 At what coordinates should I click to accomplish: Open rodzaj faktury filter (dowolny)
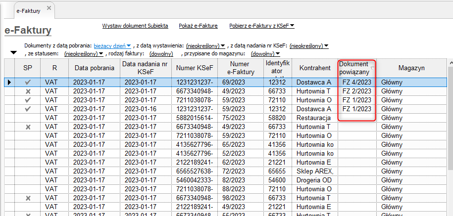click(161, 54)
